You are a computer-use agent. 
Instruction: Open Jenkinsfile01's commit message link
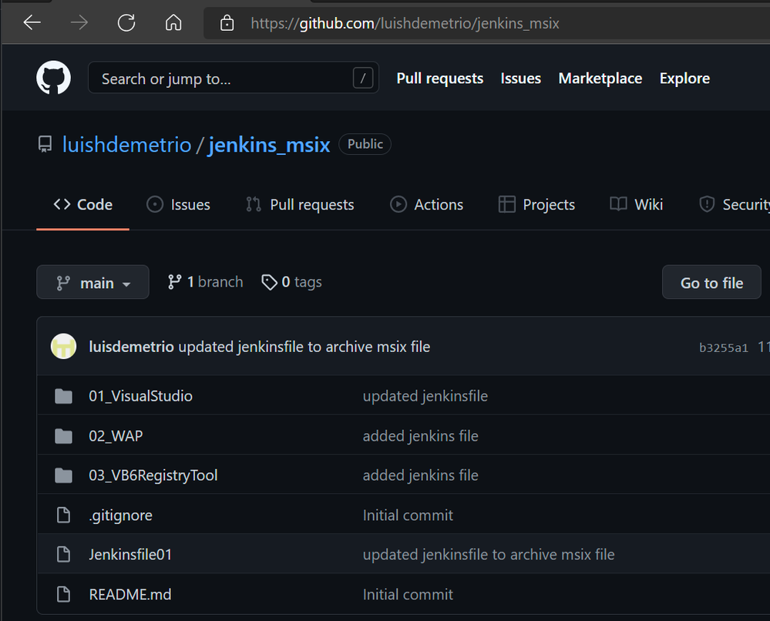pyautogui.click(x=489, y=554)
